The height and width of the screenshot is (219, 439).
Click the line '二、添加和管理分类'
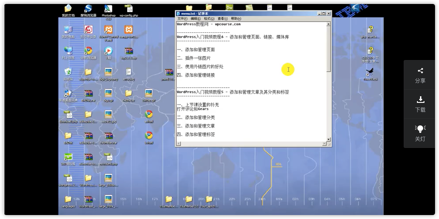pyautogui.click(x=196, y=117)
